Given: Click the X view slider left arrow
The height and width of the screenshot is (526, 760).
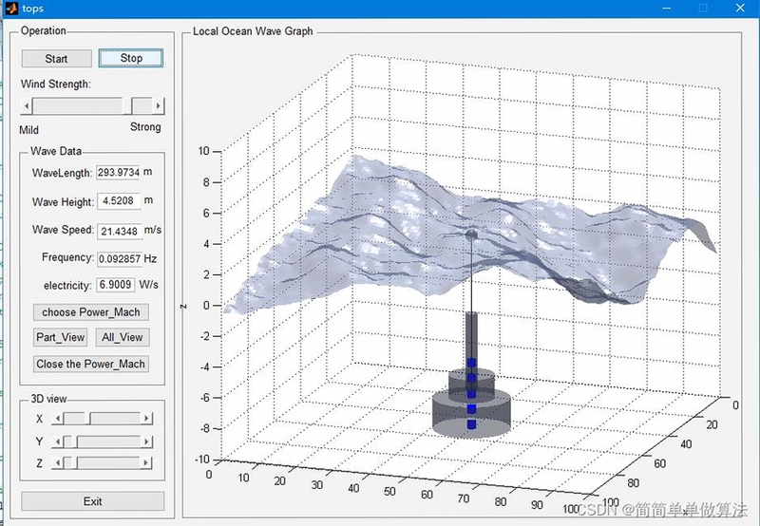Looking at the screenshot, I should click(57, 419).
